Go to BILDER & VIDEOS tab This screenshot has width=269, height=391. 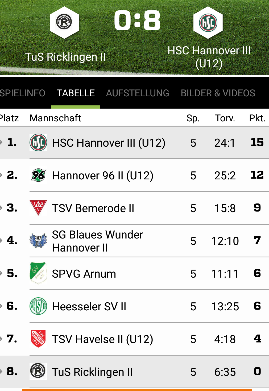[x=218, y=93]
